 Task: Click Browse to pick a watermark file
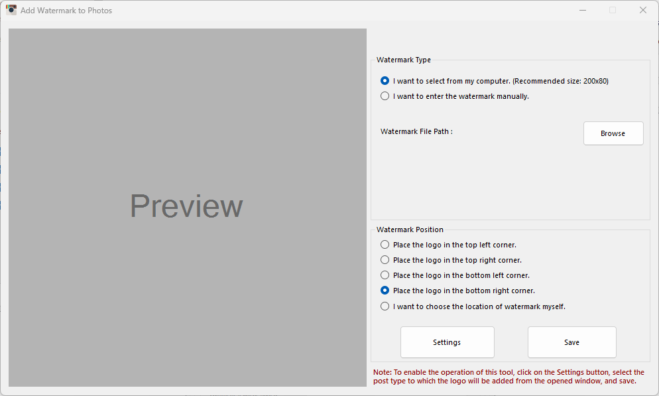[x=613, y=133]
